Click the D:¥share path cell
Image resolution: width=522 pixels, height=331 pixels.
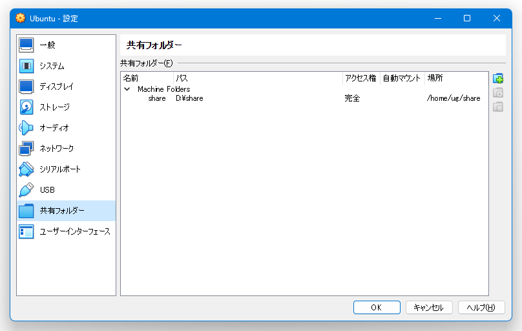(x=189, y=98)
